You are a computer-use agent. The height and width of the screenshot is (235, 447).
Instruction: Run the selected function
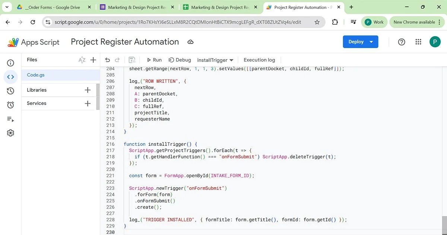154,60
